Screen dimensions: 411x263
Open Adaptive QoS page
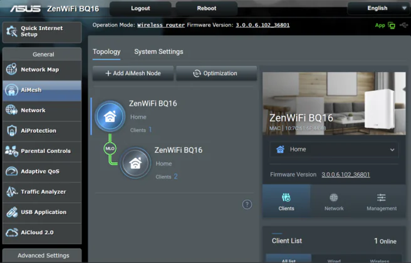42,172
